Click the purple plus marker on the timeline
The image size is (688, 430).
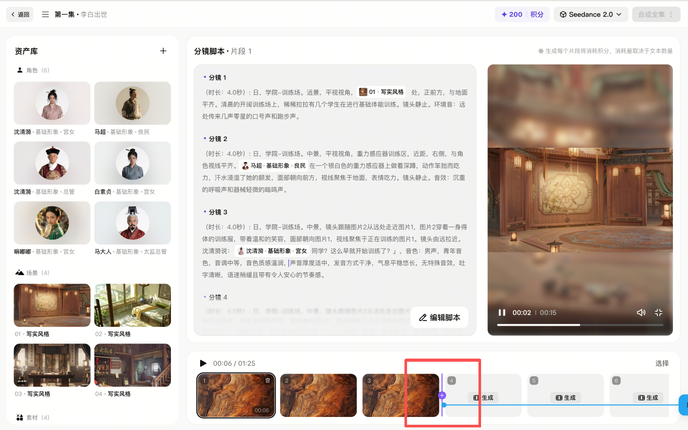click(443, 396)
